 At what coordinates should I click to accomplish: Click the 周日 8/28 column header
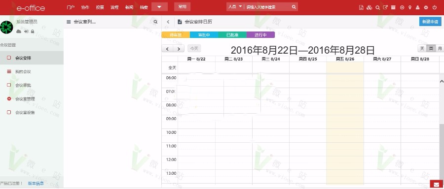(419, 59)
